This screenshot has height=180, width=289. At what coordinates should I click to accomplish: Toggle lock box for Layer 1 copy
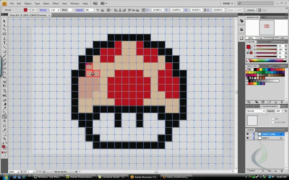251,134
